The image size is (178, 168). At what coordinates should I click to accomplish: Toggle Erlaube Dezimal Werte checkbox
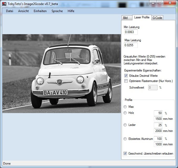click(126, 76)
